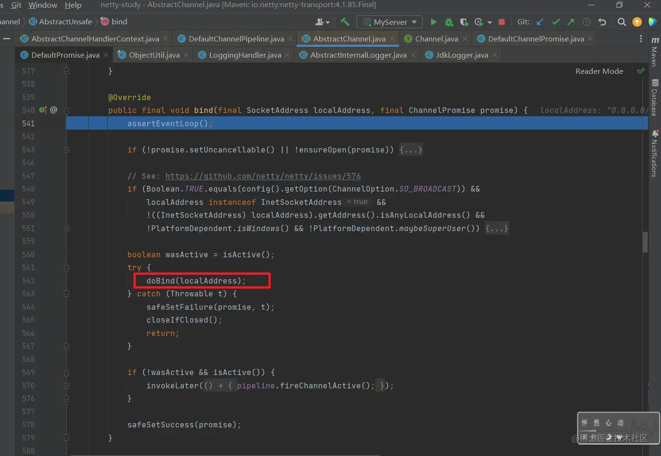The width and height of the screenshot is (661, 456).
Task: Expand the folded {...} after maybeSuperUser()
Action: coord(496,228)
